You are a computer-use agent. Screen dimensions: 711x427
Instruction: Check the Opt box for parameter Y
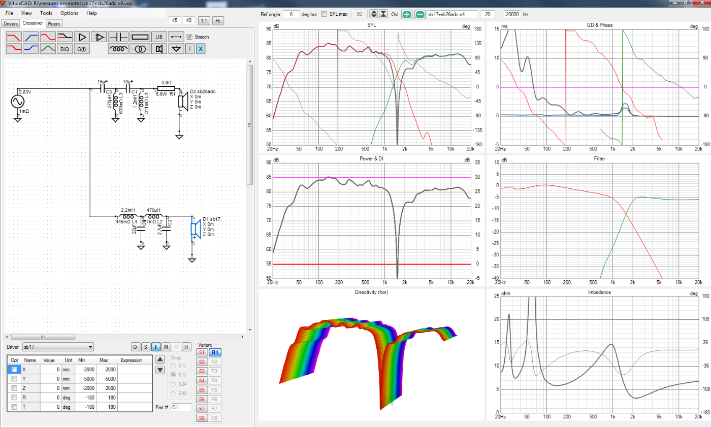pyautogui.click(x=14, y=379)
